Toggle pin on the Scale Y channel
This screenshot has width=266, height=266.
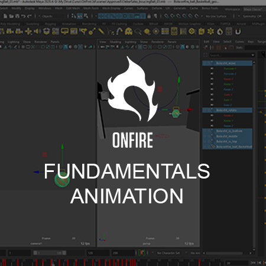click(x=212, y=100)
